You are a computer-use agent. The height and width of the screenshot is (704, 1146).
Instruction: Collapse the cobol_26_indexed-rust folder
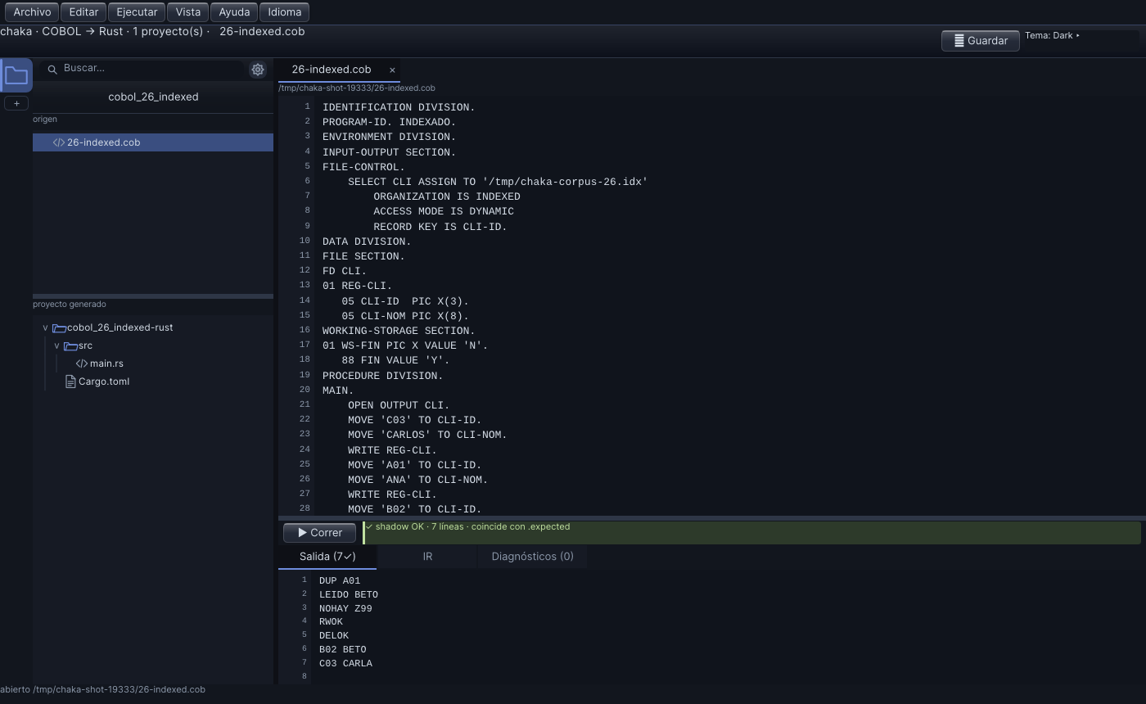[x=45, y=327]
